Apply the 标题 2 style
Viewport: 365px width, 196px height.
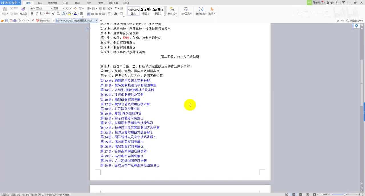(x=158, y=11)
